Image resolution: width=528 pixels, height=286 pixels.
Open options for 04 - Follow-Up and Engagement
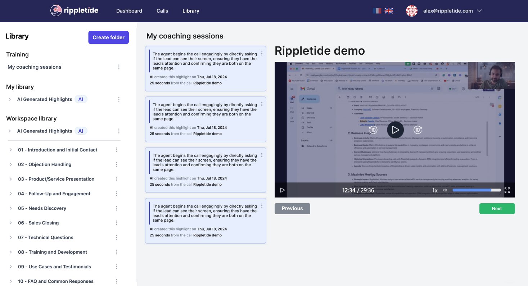117,194
